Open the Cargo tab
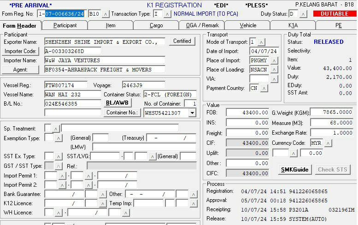 pos(156,25)
